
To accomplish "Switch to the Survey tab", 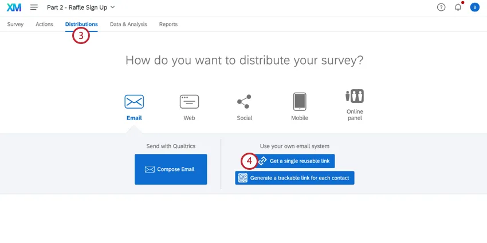I will [x=15, y=25].
